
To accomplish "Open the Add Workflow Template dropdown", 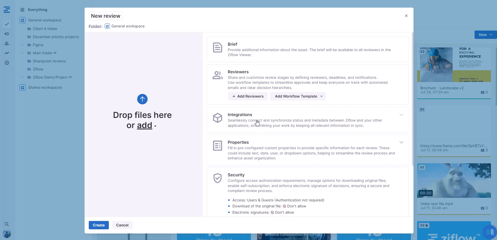I will [x=298, y=96].
